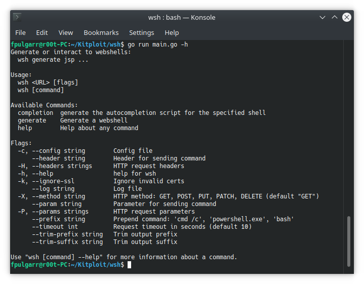Click 'Ignore invalid certs' description
Screen dimensions: 364x284
point(148,181)
